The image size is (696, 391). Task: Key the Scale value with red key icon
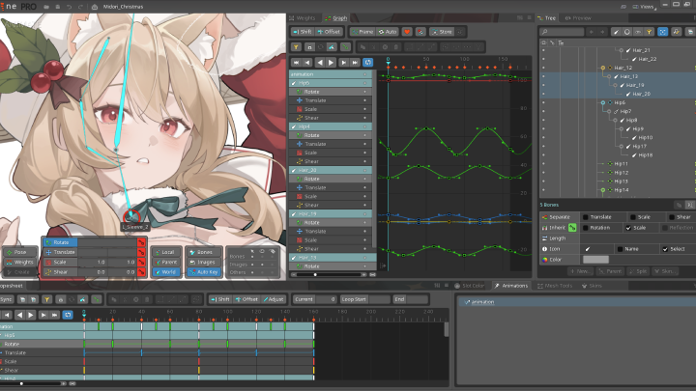[x=141, y=262]
